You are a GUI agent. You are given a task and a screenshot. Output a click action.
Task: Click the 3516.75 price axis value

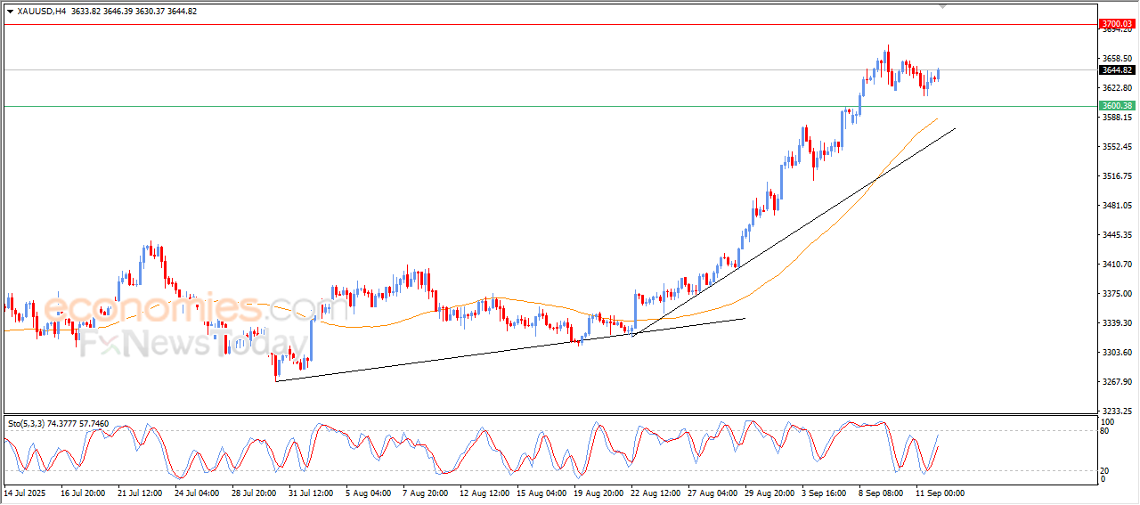pos(1116,176)
